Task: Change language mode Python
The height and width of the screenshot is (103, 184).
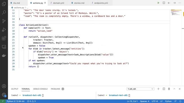Action: coord(168,101)
